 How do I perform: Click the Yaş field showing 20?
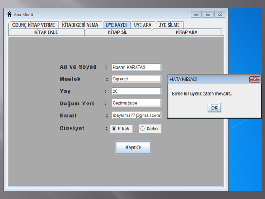pyautogui.click(x=136, y=91)
